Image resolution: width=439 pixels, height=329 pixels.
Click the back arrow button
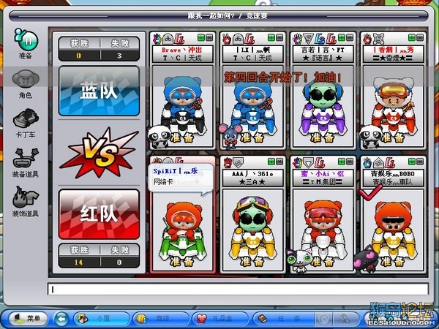click(x=61, y=318)
